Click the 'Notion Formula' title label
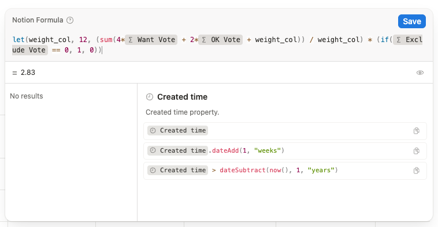The width and height of the screenshot is (438, 227). pos(38,20)
